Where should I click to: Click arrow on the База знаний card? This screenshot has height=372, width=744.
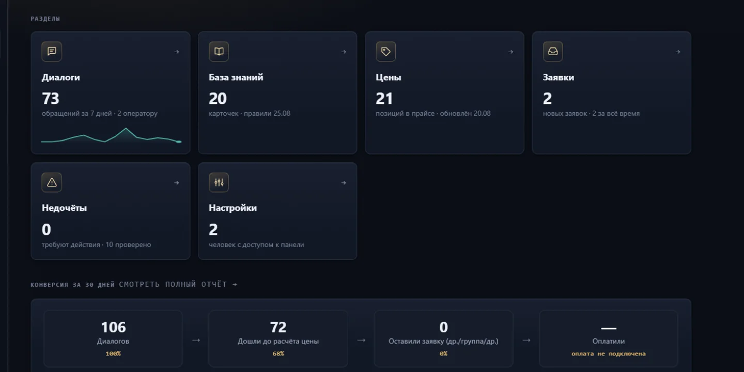coord(344,52)
